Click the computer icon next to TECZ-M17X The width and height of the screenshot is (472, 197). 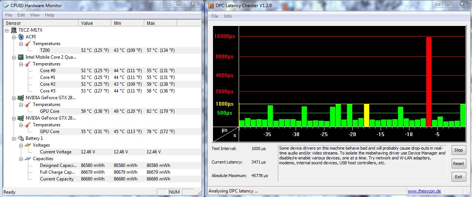(x=14, y=30)
